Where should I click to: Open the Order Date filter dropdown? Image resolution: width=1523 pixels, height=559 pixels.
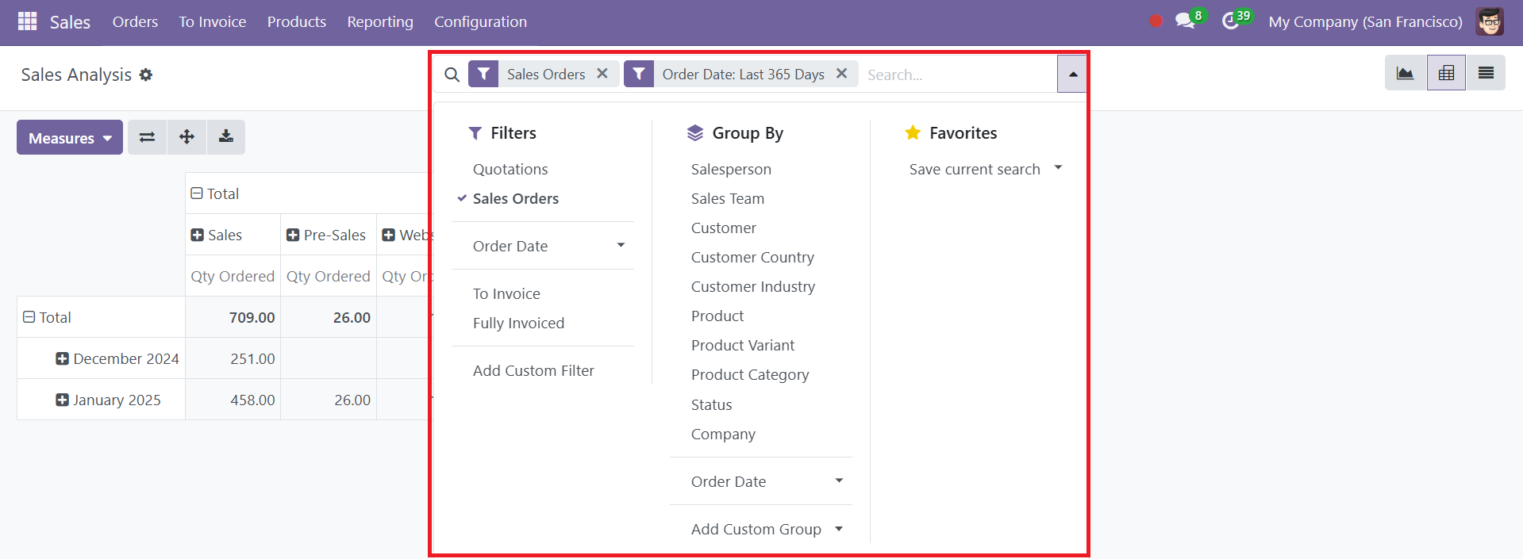click(543, 246)
